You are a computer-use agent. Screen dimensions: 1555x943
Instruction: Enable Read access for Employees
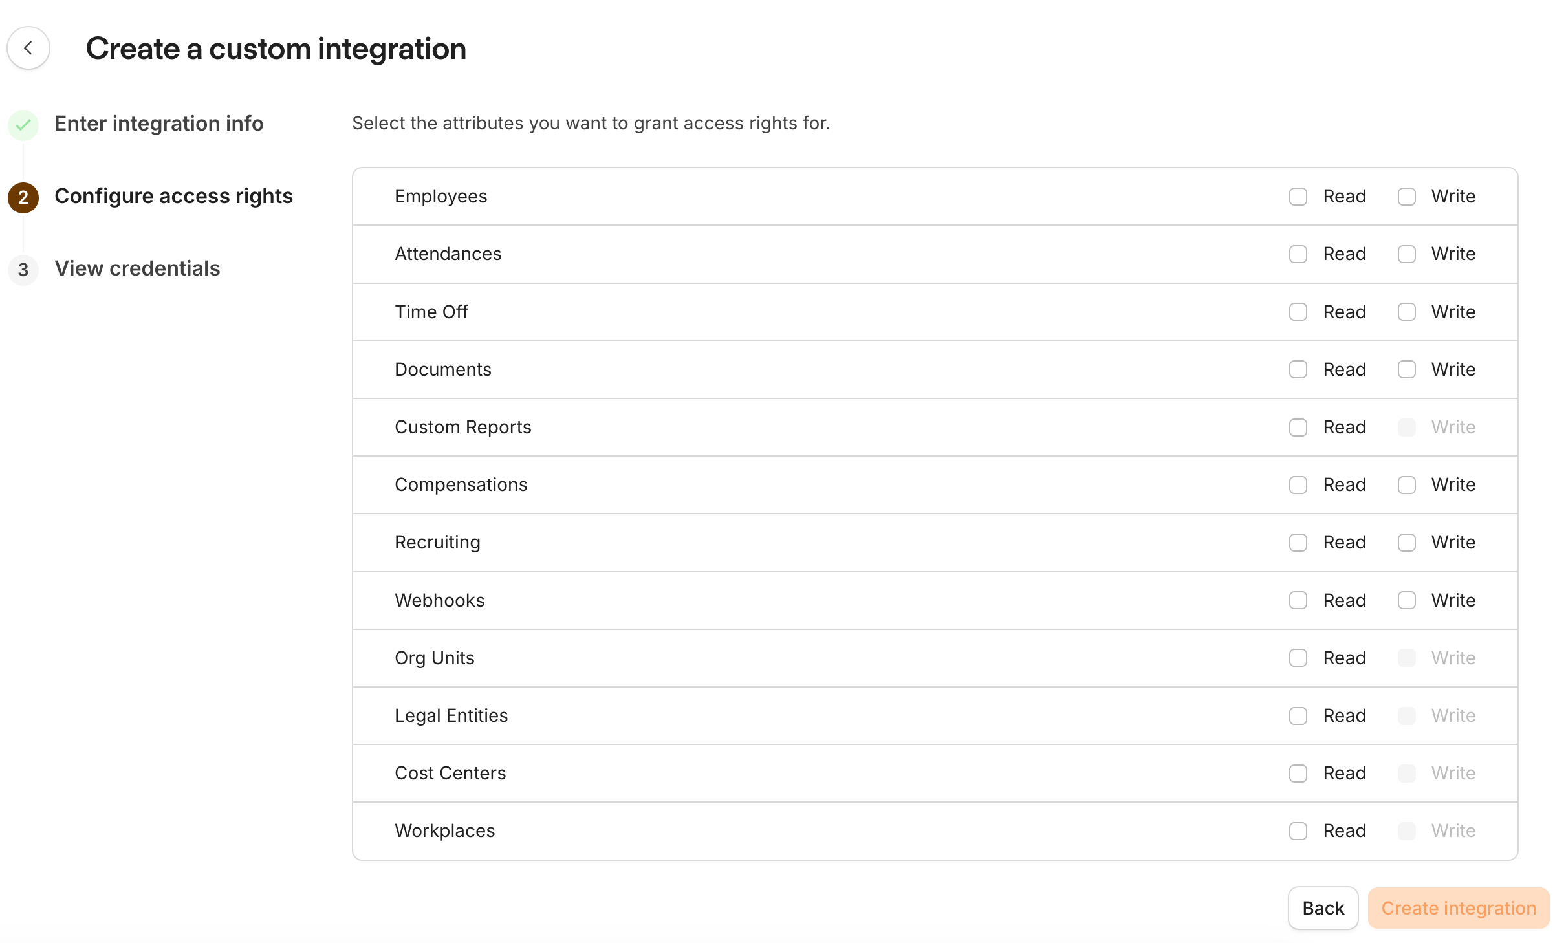click(1298, 197)
